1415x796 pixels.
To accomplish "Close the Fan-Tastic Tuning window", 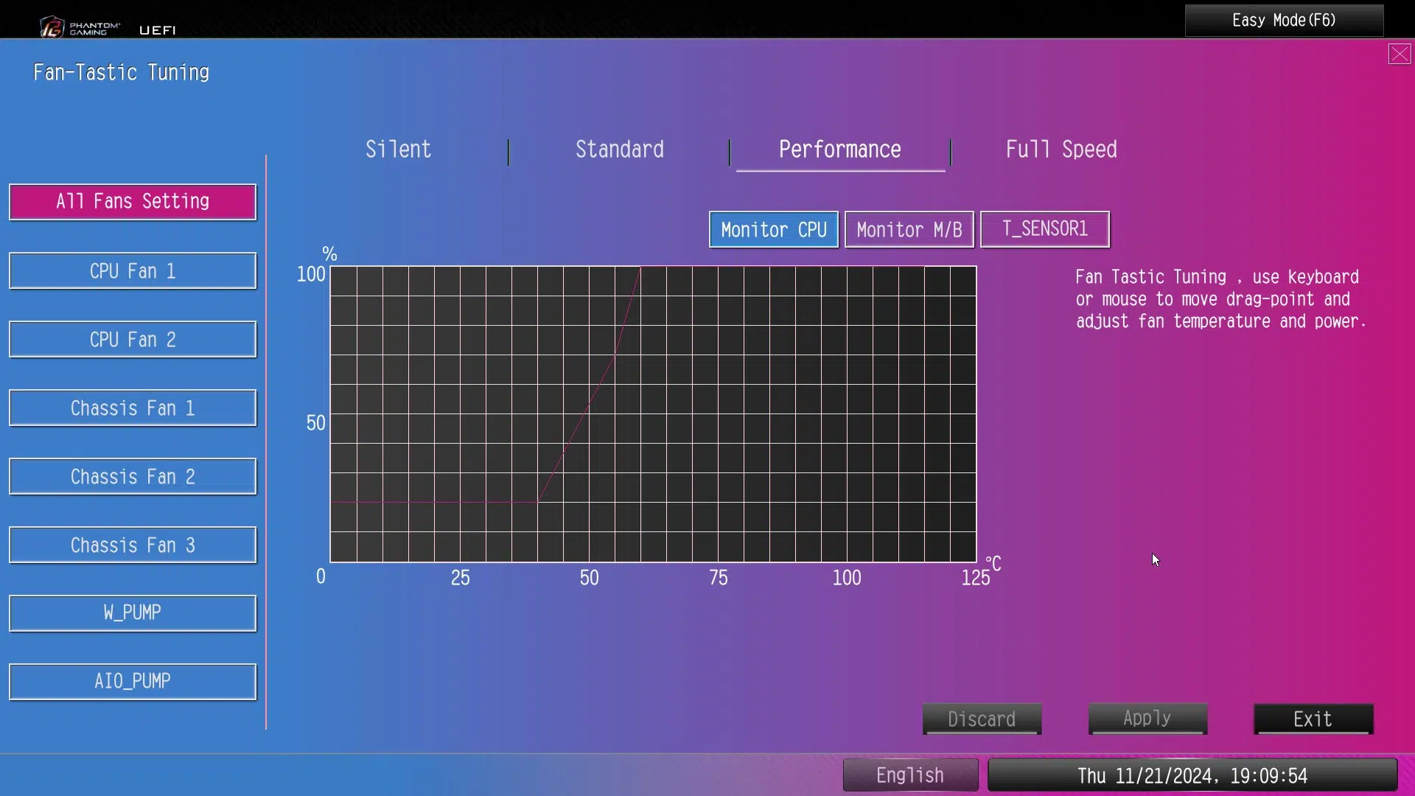I will [x=1399, y=54].
